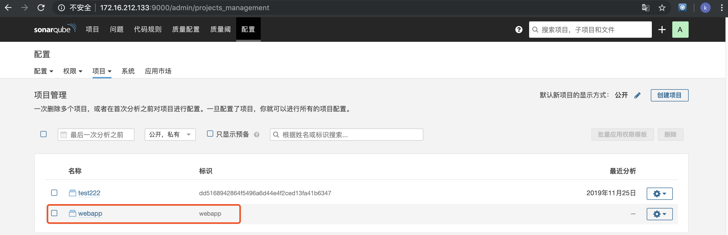Image resolution: width=728 pixels, height=235 pixels.
Task: Open the 公开，私有 visibility dropdown
Action: click(169, 134)
